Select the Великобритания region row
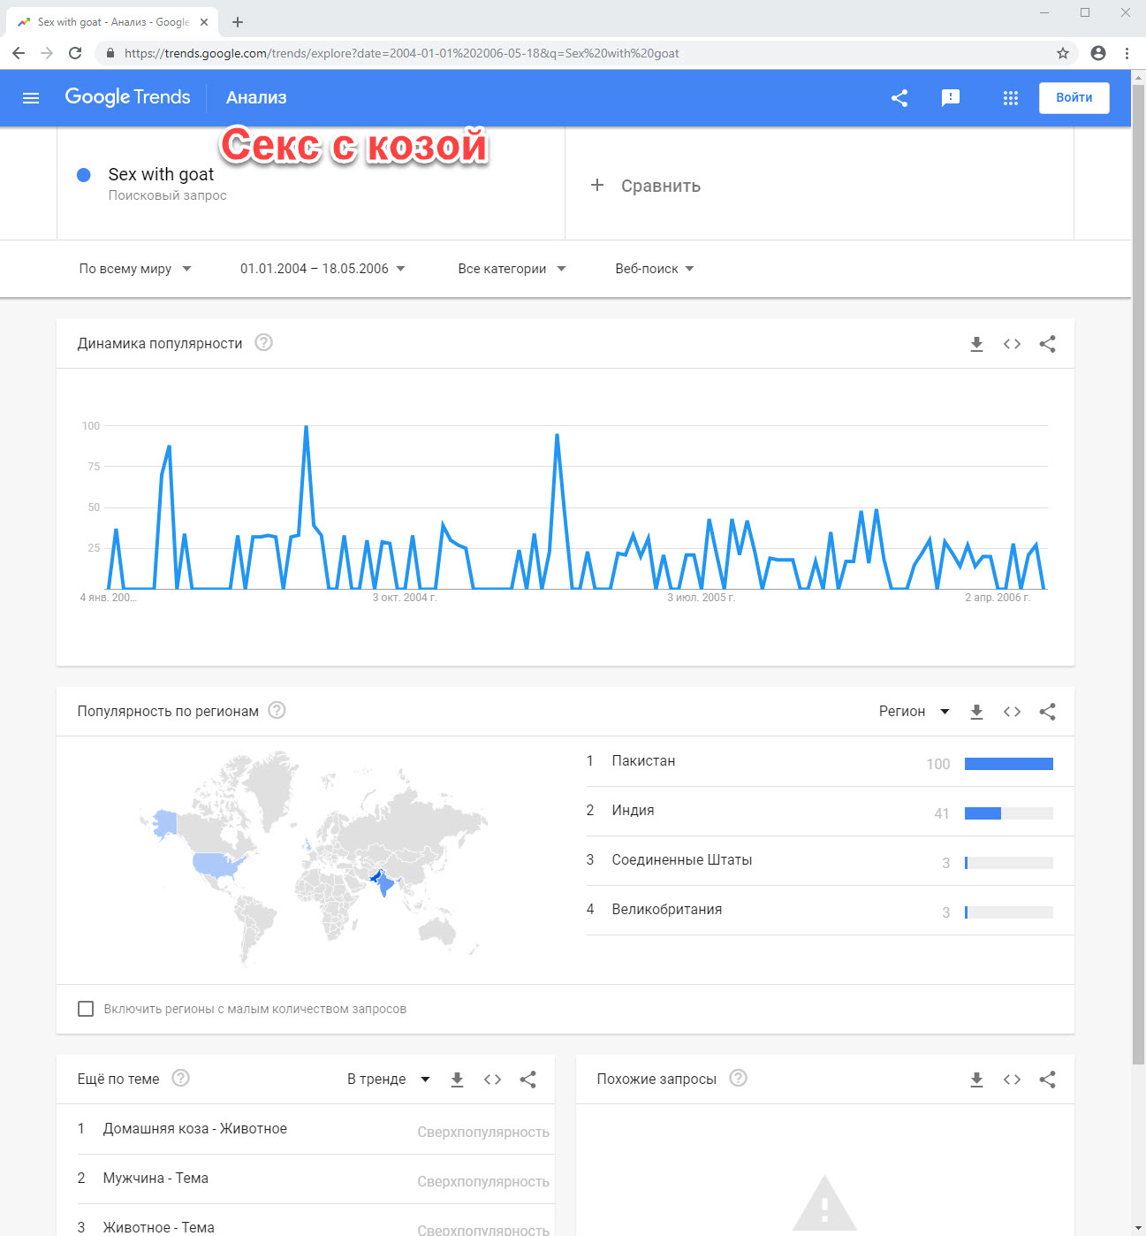 830,910
